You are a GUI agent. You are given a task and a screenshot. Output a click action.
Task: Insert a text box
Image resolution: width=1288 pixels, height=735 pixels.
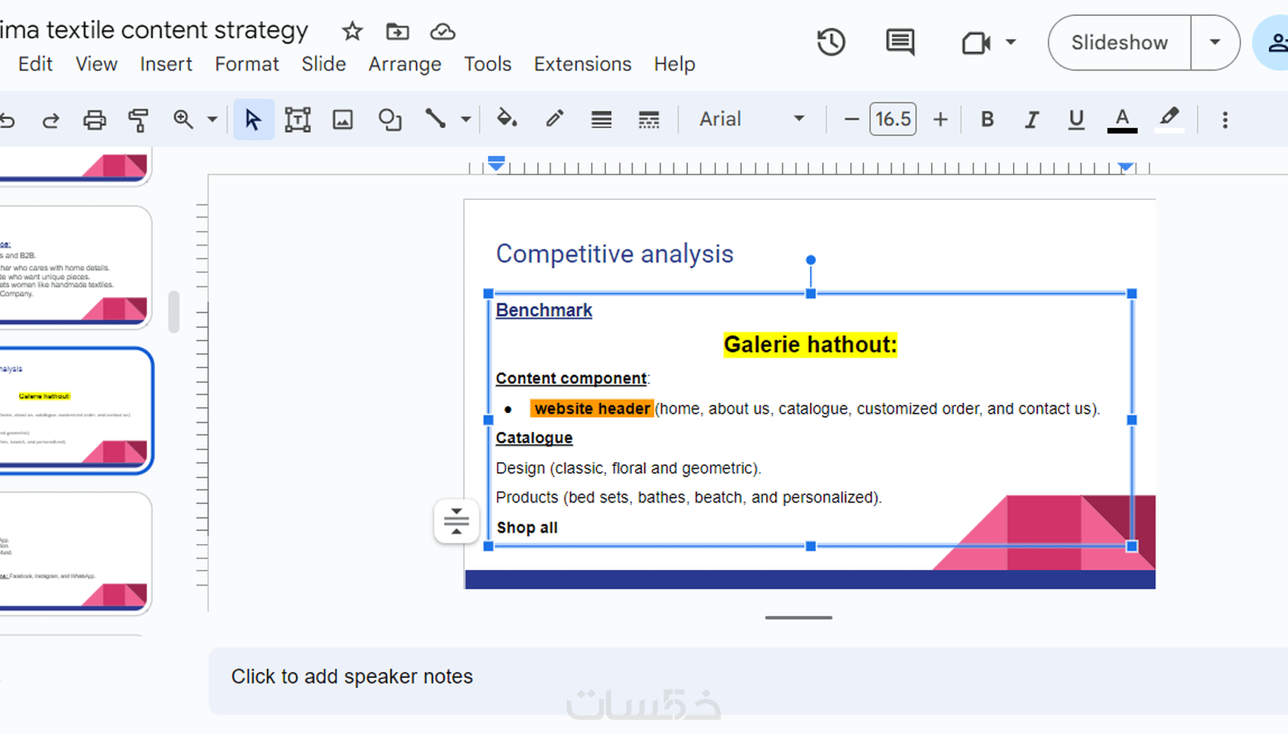[x=298, y=120]
